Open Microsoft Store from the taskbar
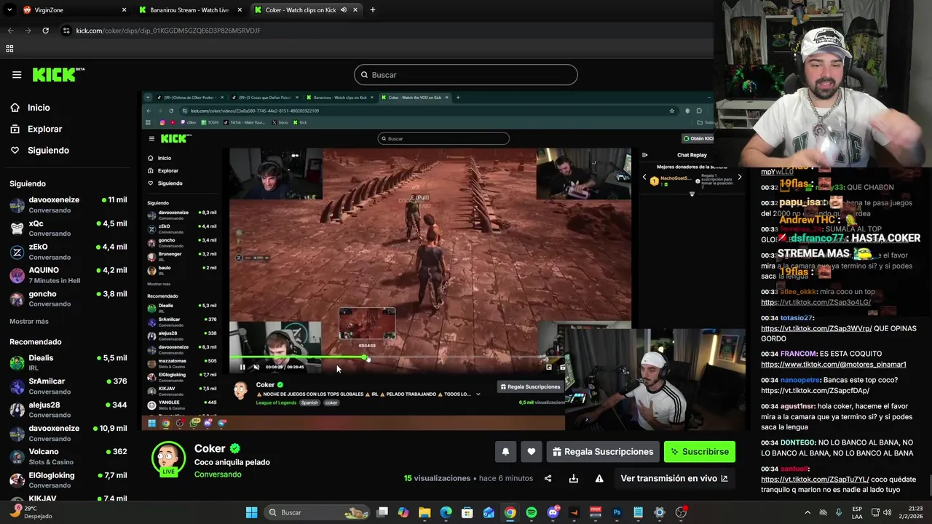The image size is (932, 524). coord(467,512)
